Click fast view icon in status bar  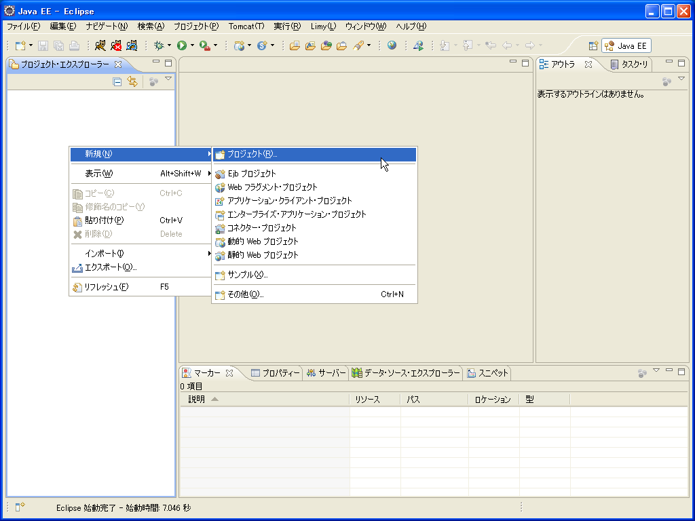(x=20, y=507)
